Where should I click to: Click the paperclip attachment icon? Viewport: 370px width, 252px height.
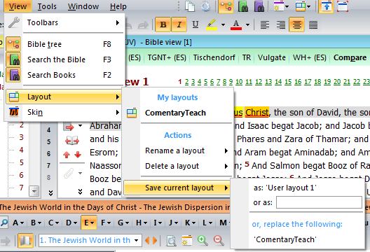69,174
